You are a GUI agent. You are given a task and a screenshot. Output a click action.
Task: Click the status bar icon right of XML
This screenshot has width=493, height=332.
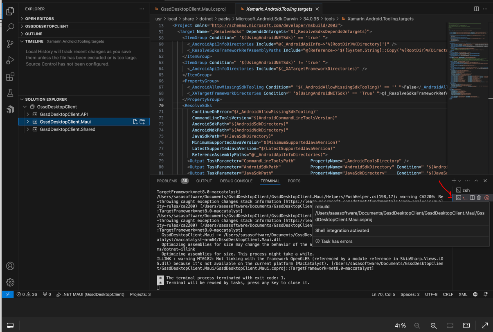click(475, 294)
